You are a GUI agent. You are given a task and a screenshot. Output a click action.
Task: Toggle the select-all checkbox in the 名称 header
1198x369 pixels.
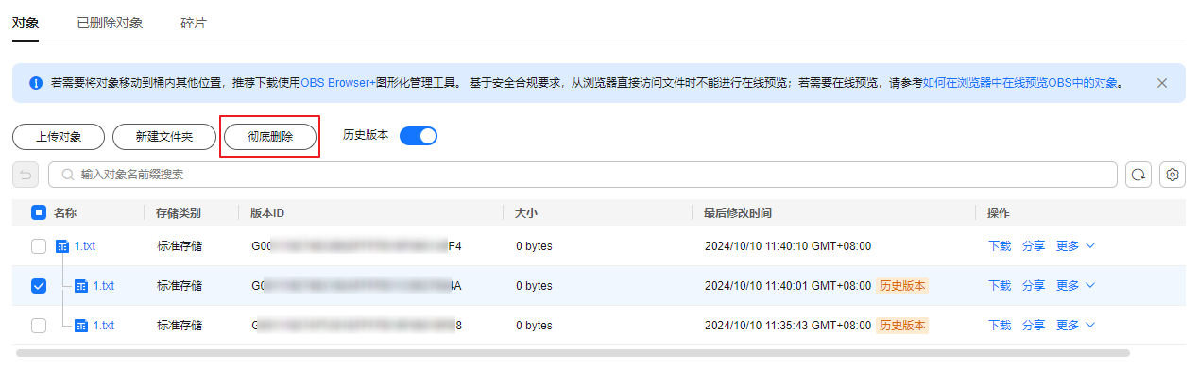(39, 213)
